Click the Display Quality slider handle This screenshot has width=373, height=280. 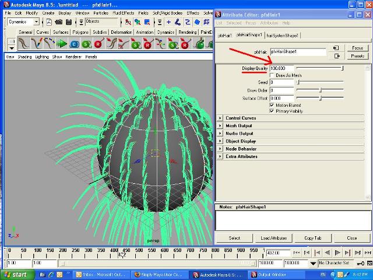tap(343, 68)
